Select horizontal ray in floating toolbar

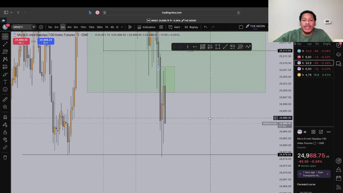click(x=195, y=47)
